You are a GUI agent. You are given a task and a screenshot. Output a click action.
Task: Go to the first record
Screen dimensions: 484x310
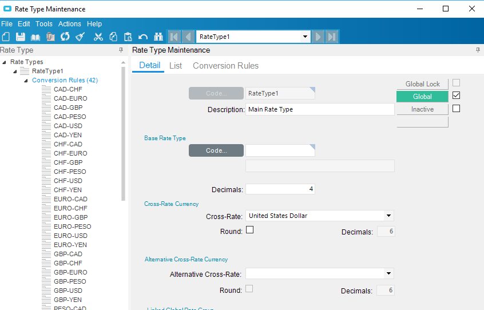[x=174, y=37]
